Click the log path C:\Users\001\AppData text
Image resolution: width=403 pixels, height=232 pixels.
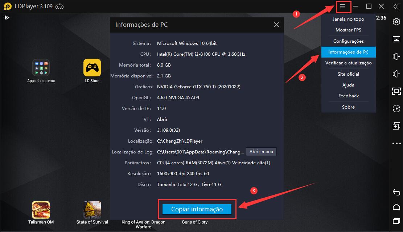[200, 152]
